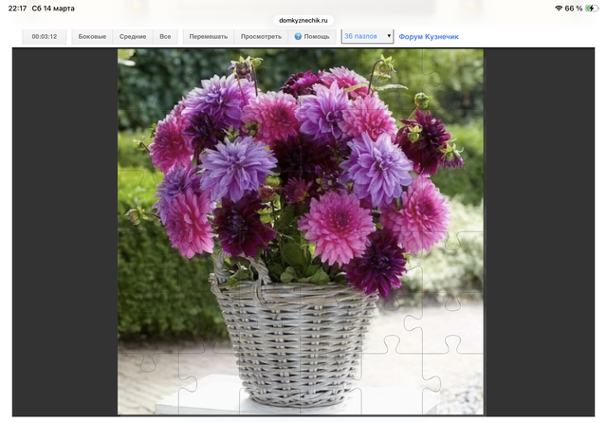Screen dimensions: 607x422
Task: Click the elapsed timer display 00:03:12
Action: click(45, 37)
